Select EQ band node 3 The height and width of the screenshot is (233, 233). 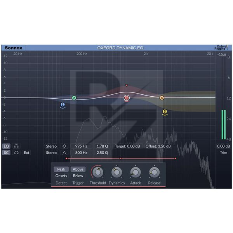click(127, 98)
